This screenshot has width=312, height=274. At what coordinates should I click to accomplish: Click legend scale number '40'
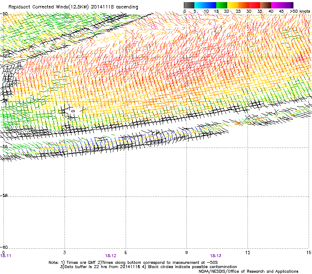(271, 11)
